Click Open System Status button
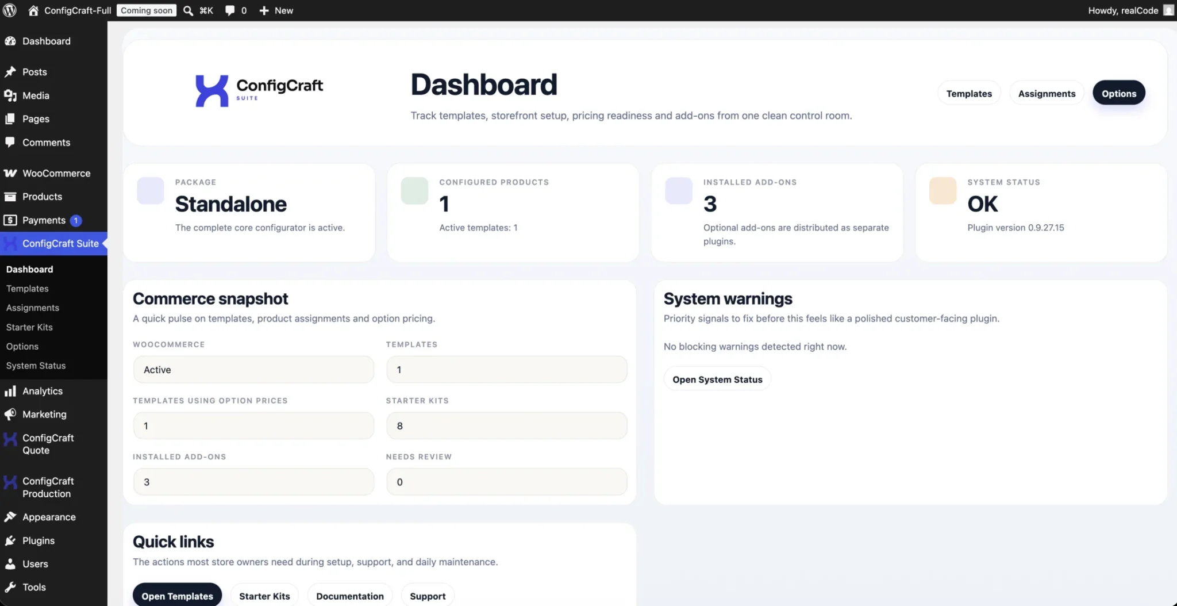Screen dimensions: 1177x606 (x=717, y=379)
